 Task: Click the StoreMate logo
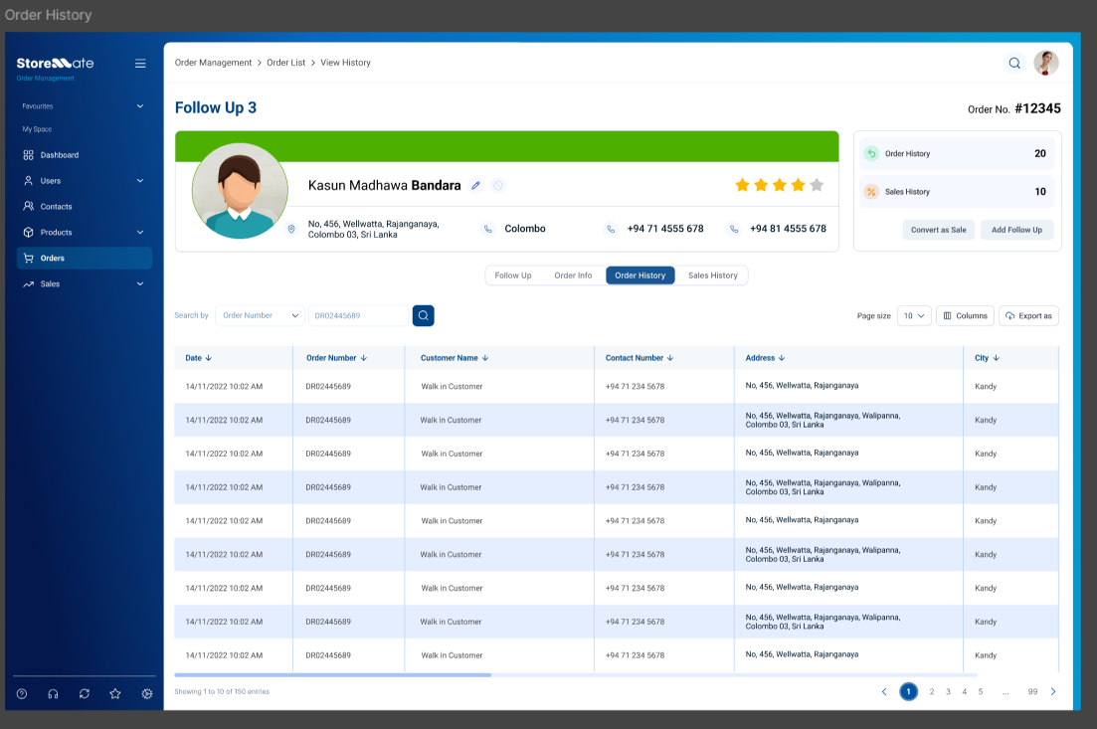pos(56,64)
